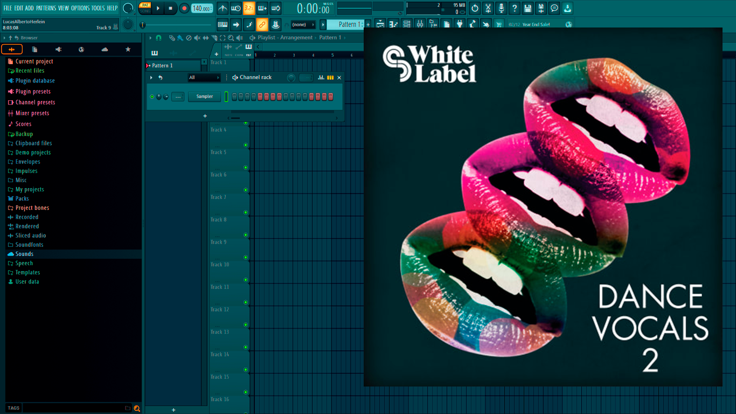Open the TOOLS menu
The width and height of the screenshot is (736, 414).
(x=98, y=8)
